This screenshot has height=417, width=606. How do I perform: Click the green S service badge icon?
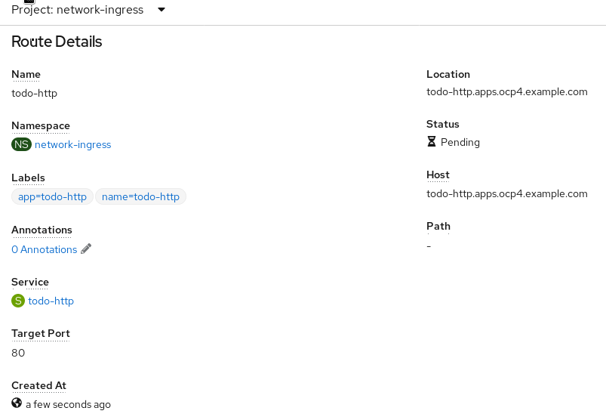click(x=18, y=301)
